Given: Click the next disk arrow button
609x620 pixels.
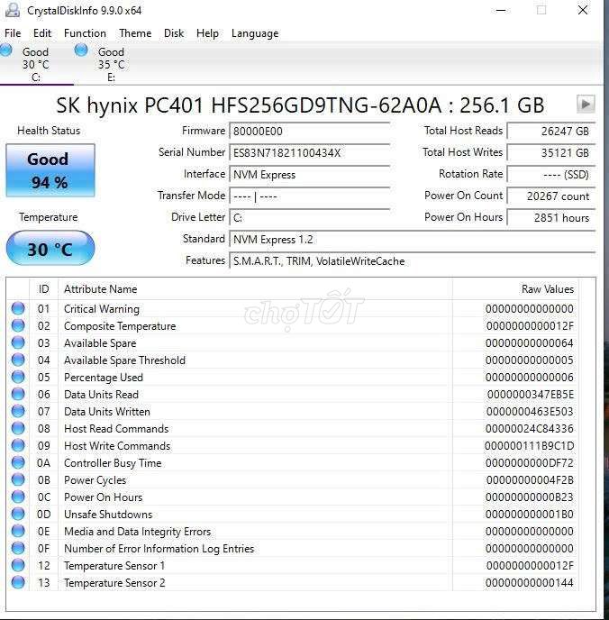Looking at the screenshot, I should click(x=586, y=105).
